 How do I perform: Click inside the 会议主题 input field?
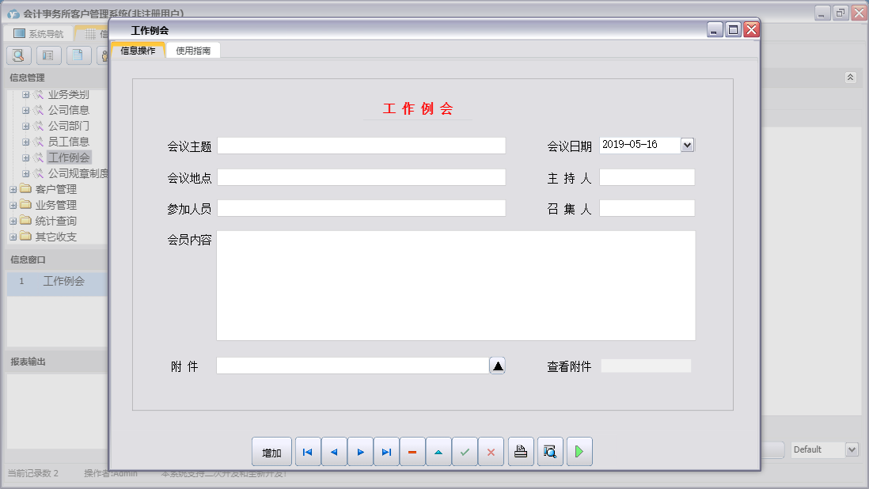362,145
